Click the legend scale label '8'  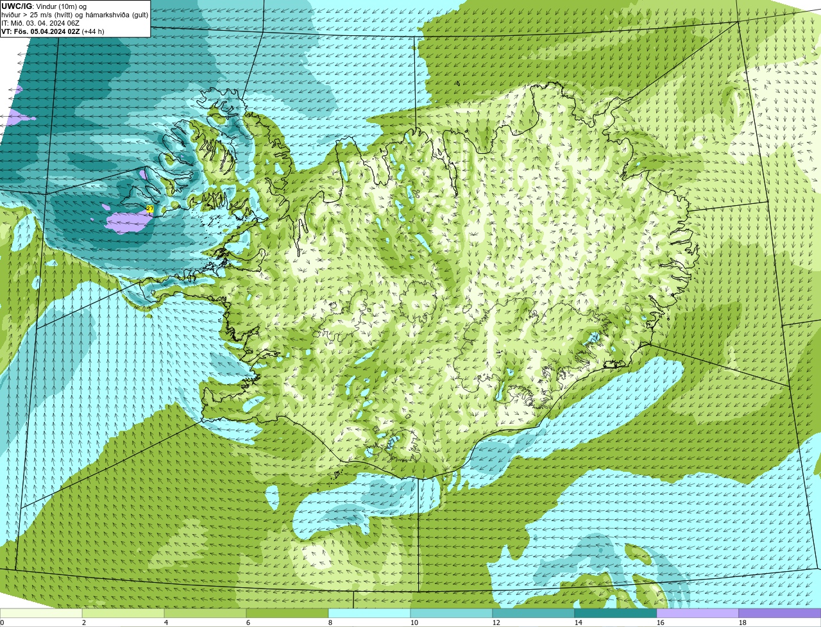[330, 623]
